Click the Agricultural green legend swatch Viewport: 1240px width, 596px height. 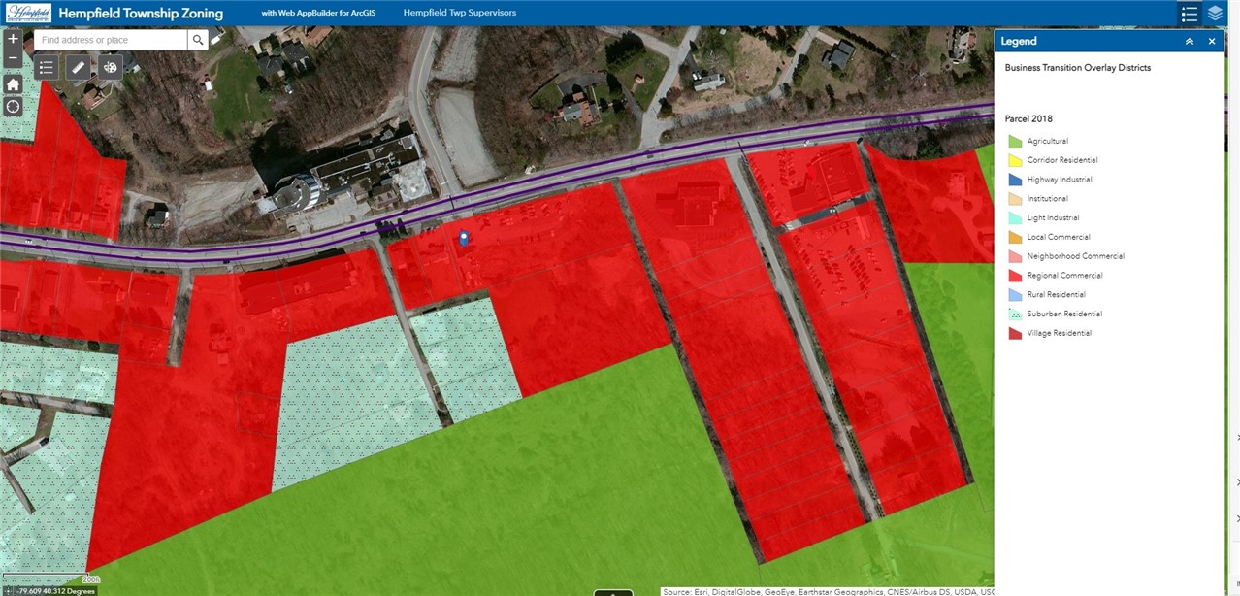click(1015, 142)
